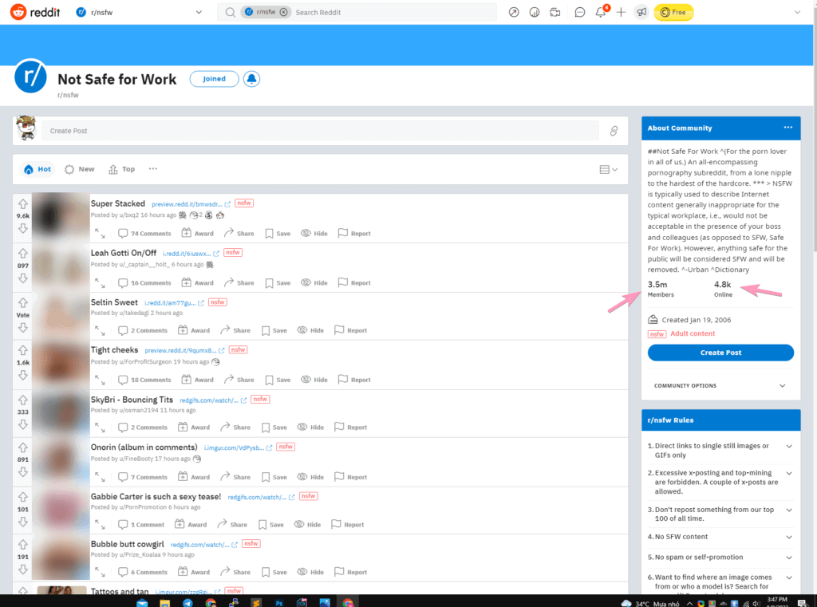The image size is (817, 607).
Task: Report the Onorin album post
Action: [351, 477]
